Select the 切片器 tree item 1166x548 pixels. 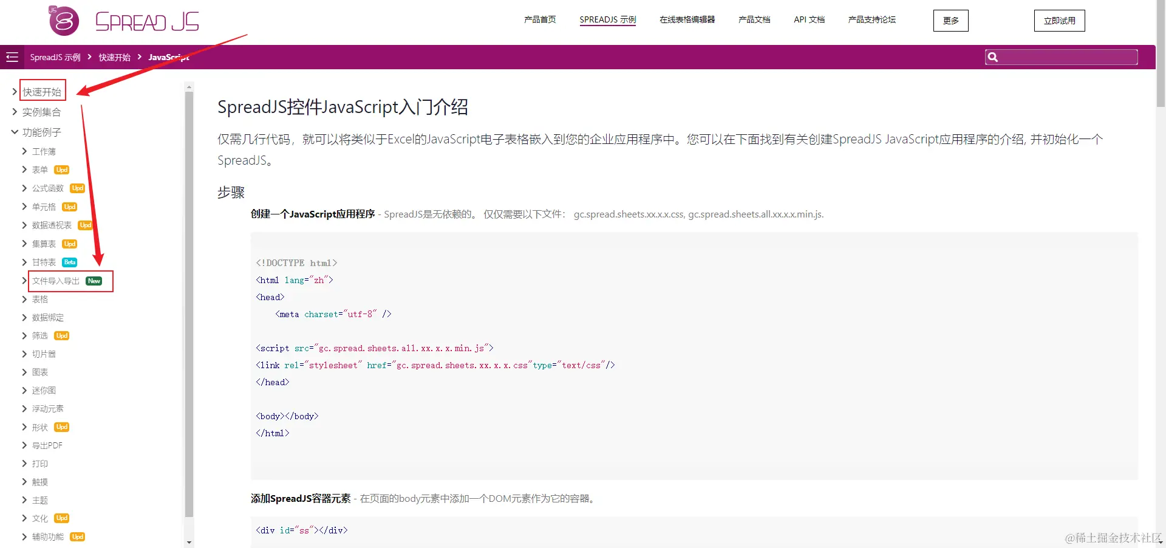(44, 354)
